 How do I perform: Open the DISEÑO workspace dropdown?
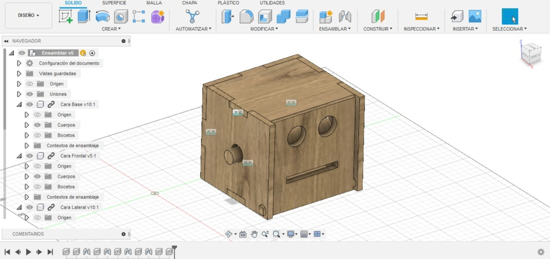[28, 15]
